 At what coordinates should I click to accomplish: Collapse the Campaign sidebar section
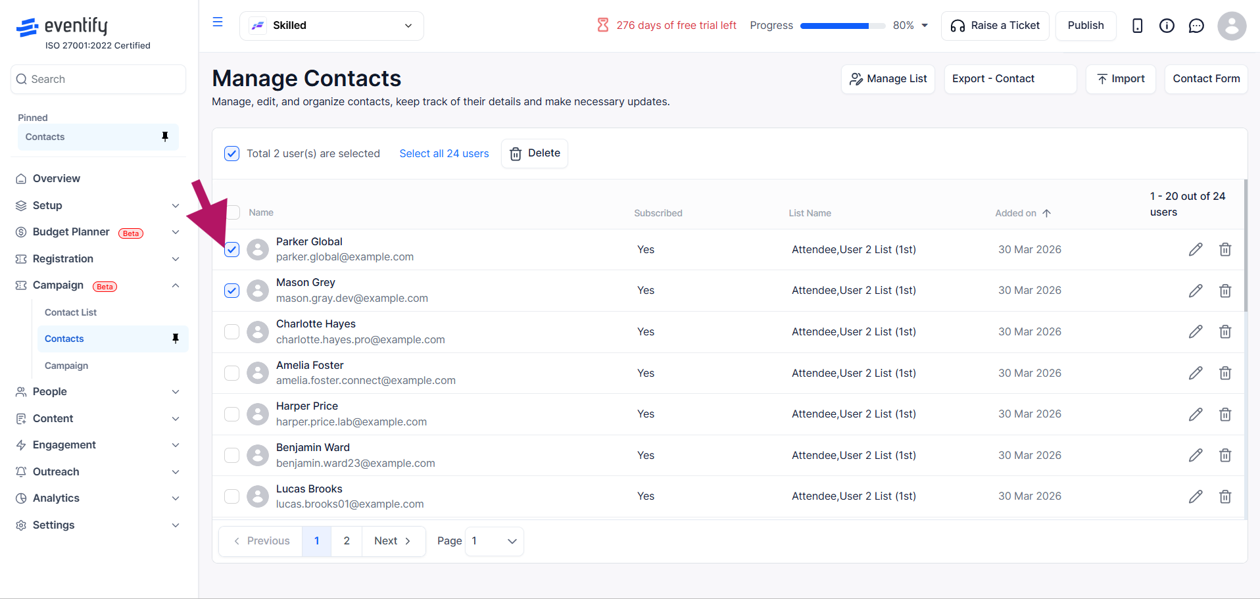(98, 285)
